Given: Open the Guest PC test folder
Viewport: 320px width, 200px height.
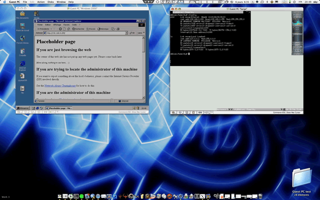Looking at the screenshot, I should coord(302,178).
